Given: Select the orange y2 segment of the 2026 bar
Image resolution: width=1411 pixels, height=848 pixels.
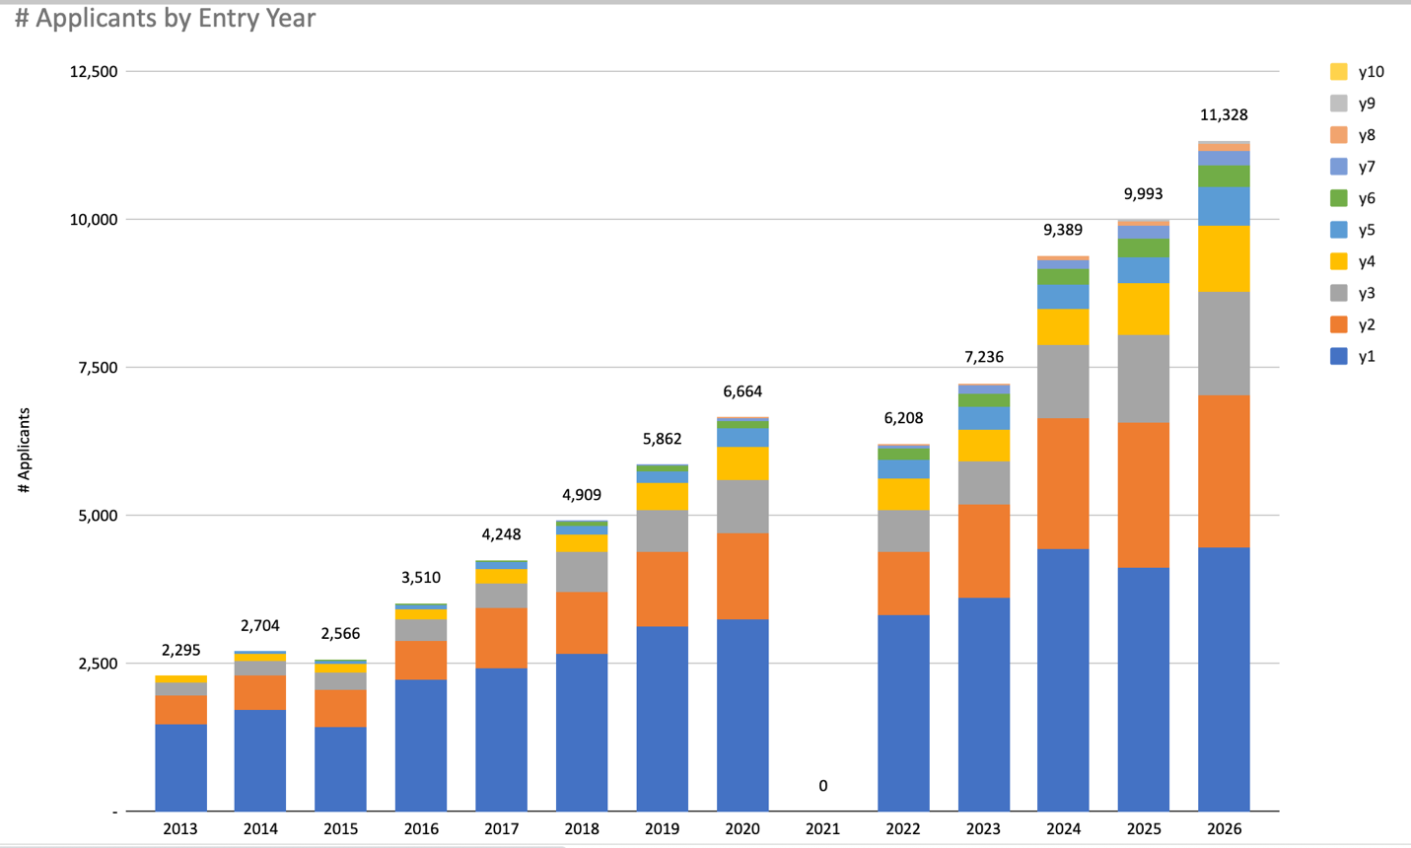Looking at the screenshot, I should pyautogui.click(x=1224, y=472).
